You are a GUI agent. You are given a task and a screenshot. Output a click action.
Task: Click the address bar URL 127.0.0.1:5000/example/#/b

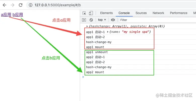pos(58,5)
